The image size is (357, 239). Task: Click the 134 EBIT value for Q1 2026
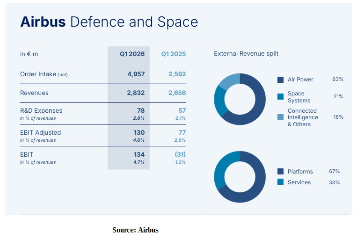tap(139, 154)
